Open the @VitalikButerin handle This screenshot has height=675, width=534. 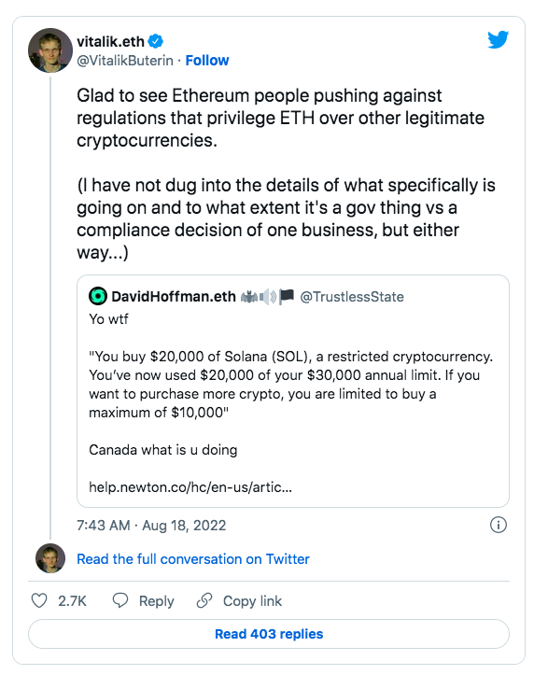[125, 61]
